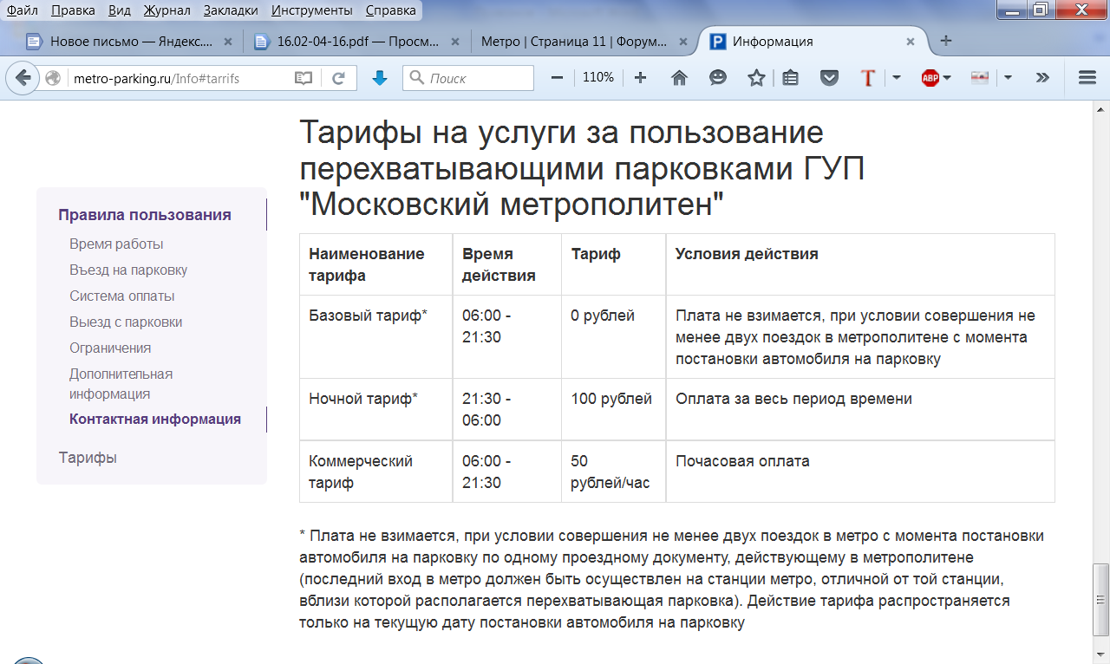Show more toolbar items chevron

click(x=1043, y=78)
